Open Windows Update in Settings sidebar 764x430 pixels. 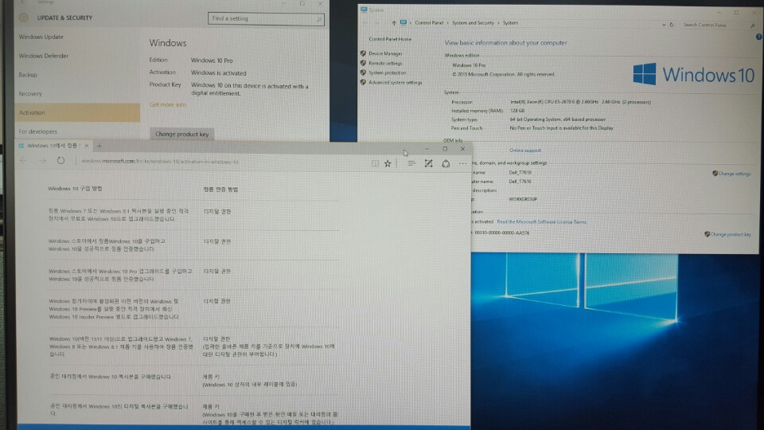pos(41,37)
